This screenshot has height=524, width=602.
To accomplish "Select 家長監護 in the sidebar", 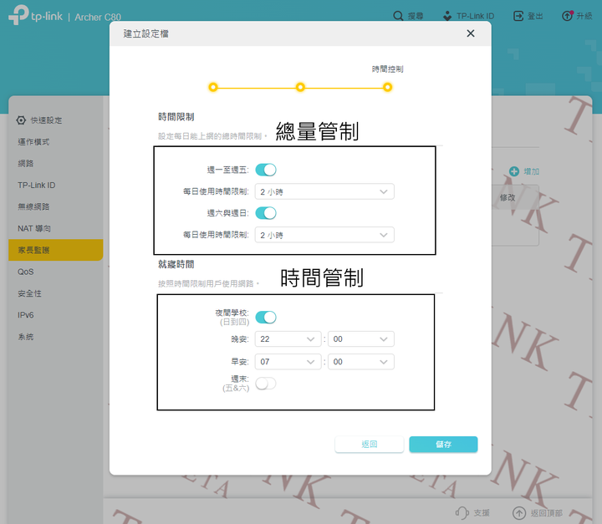I will click(56, 250).
